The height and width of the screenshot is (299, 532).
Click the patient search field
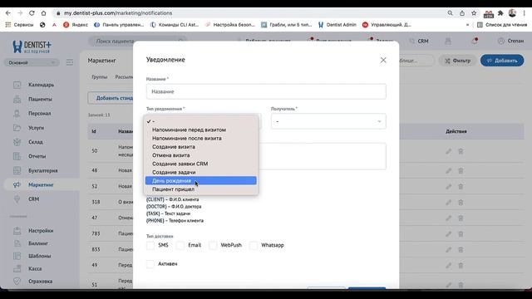137,41
